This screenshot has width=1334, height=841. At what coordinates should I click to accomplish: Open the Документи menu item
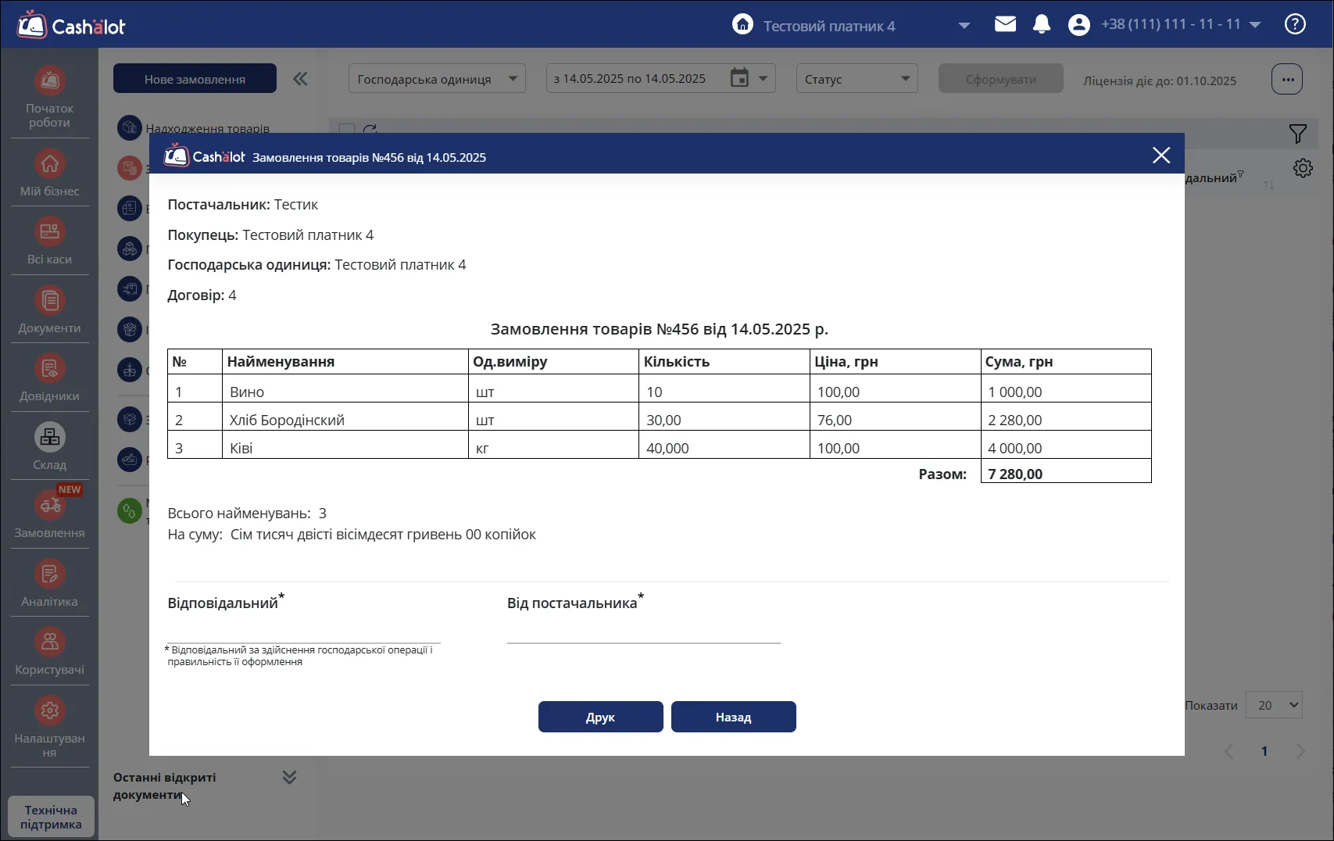tap(49, 310)
